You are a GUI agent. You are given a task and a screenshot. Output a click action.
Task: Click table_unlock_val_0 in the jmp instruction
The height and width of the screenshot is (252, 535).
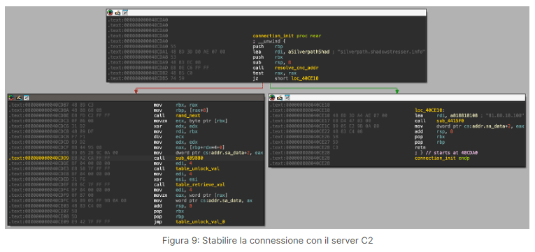click(x=200, y=222)
